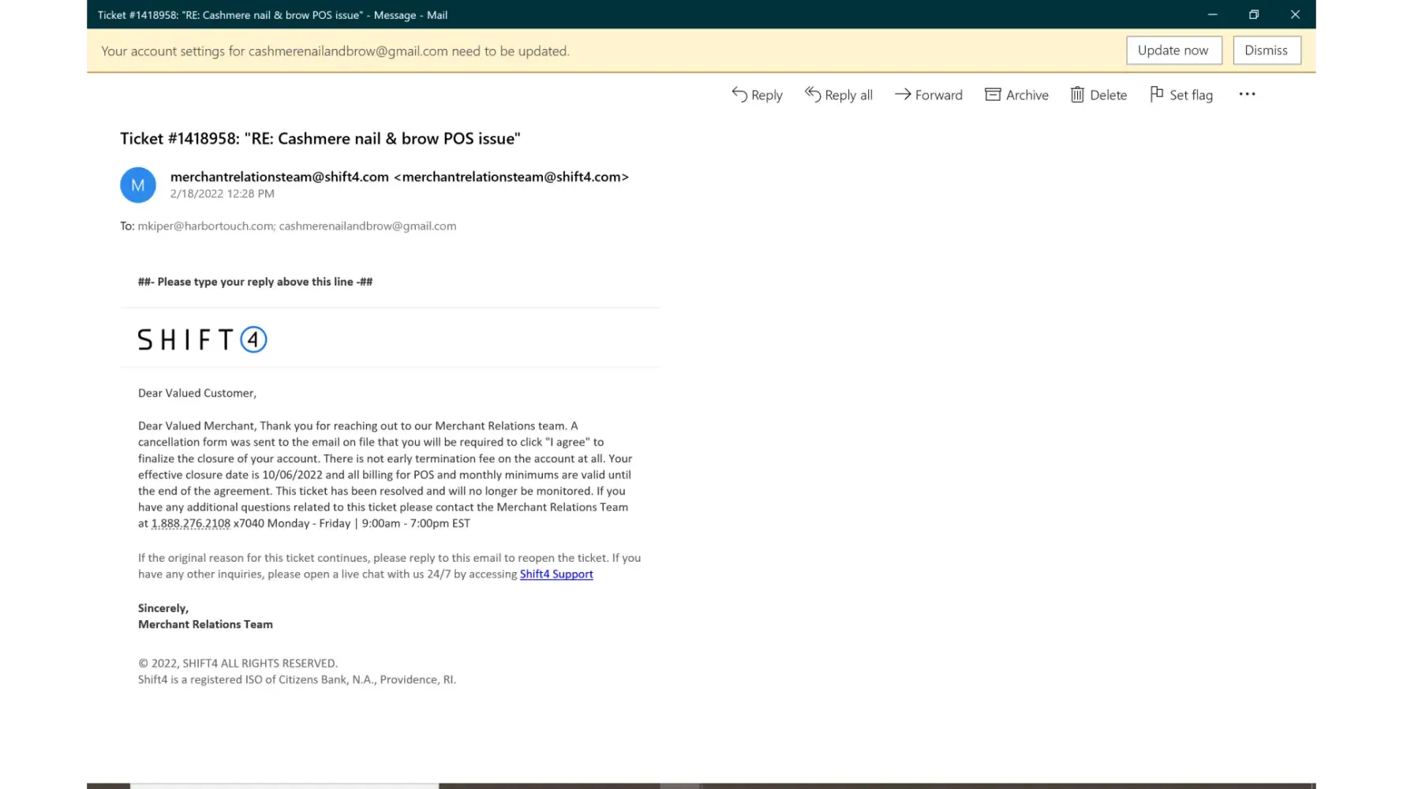Click the Delete trash can icon
Viewport: 1403px width, 789px height.
coord(1077,95)
